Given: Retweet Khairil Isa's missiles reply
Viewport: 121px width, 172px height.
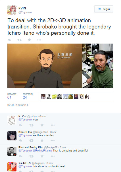Looking at the screenshot, I should click(x=31, y=140).
